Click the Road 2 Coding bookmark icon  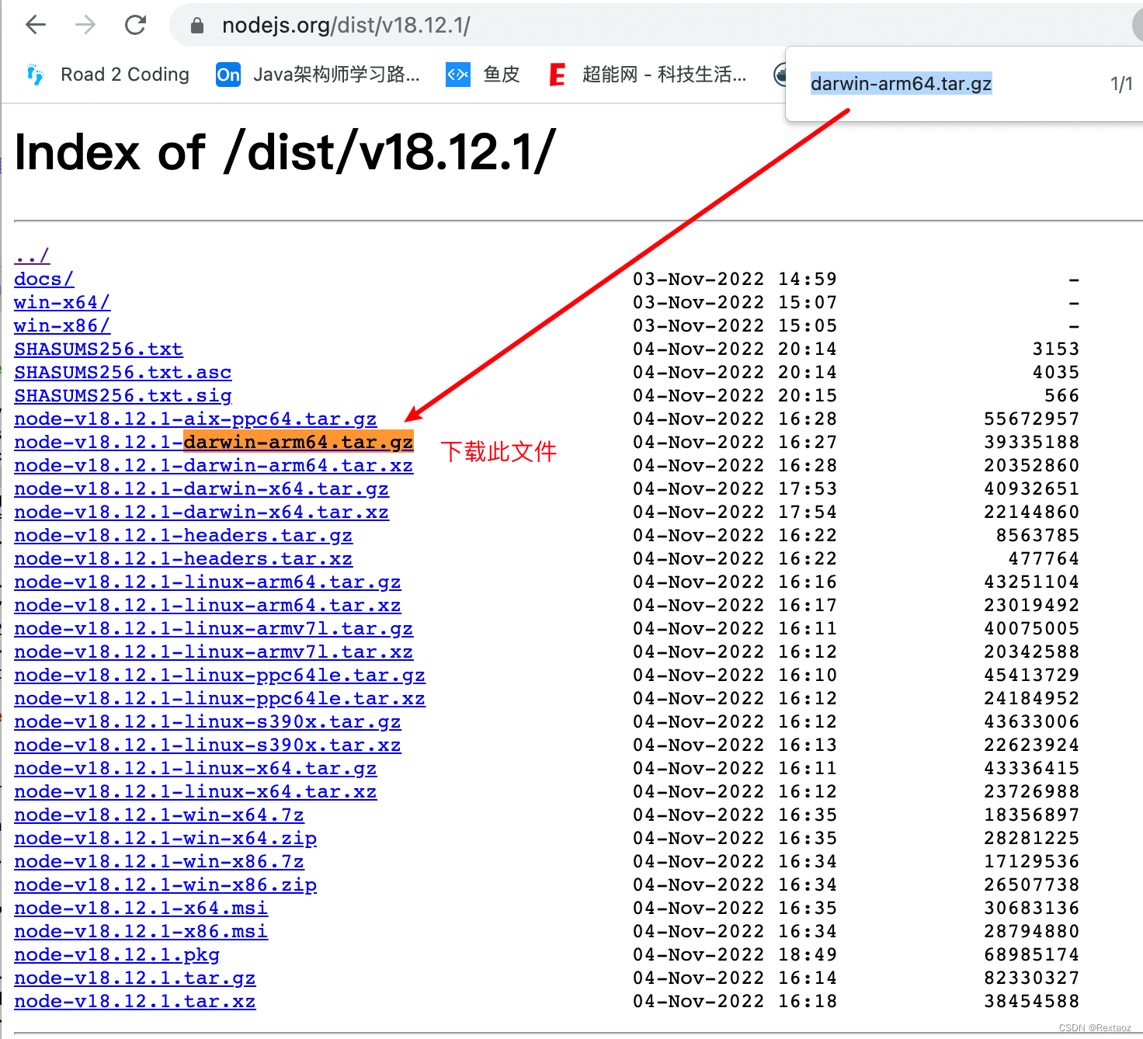coord(35,75)
